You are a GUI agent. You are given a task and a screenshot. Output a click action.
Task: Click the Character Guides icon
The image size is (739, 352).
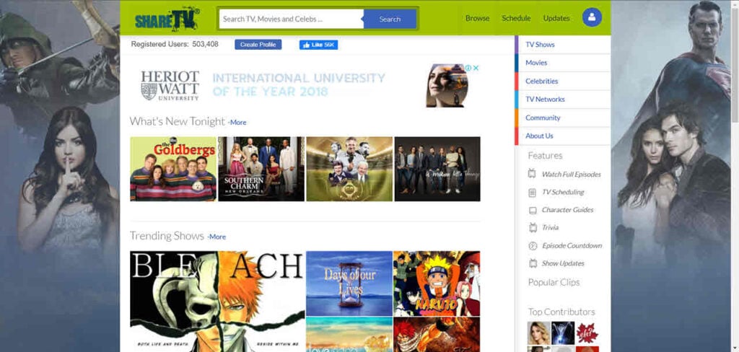click(532, 210)
